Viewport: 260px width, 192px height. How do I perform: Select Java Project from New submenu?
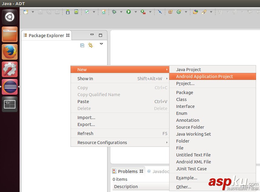click(x=212, y=70)
